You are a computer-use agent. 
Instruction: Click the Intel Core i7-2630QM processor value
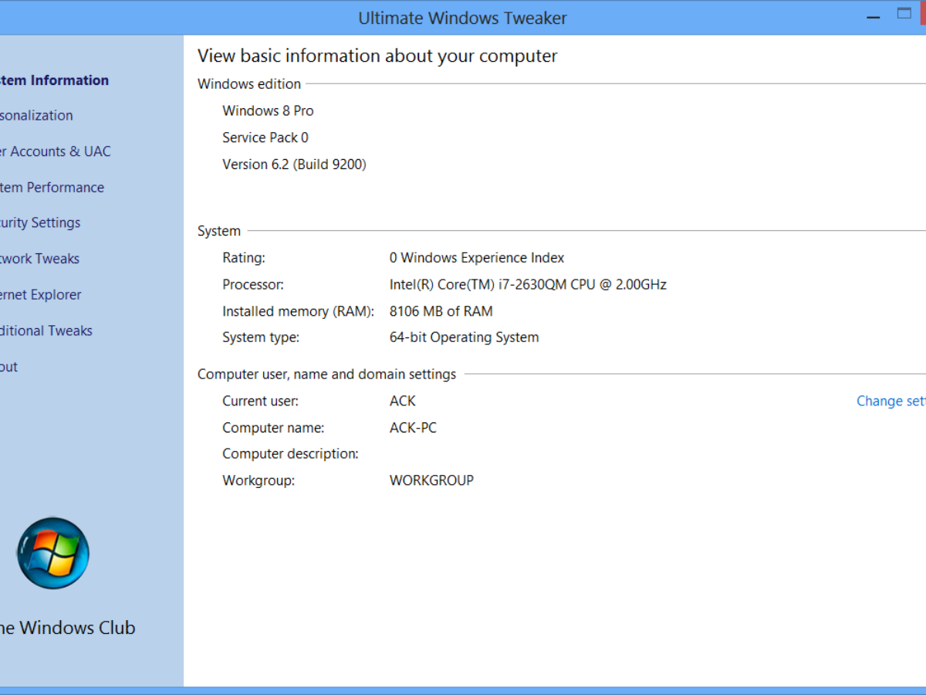[x=528, y=285]
